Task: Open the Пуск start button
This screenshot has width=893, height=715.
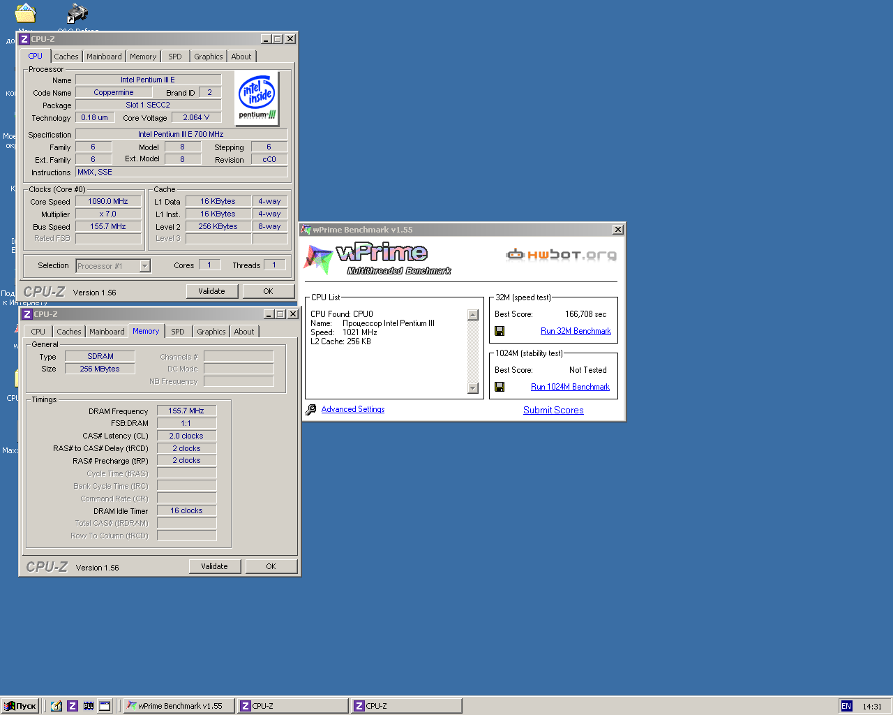Action: [x=20, y=706]
